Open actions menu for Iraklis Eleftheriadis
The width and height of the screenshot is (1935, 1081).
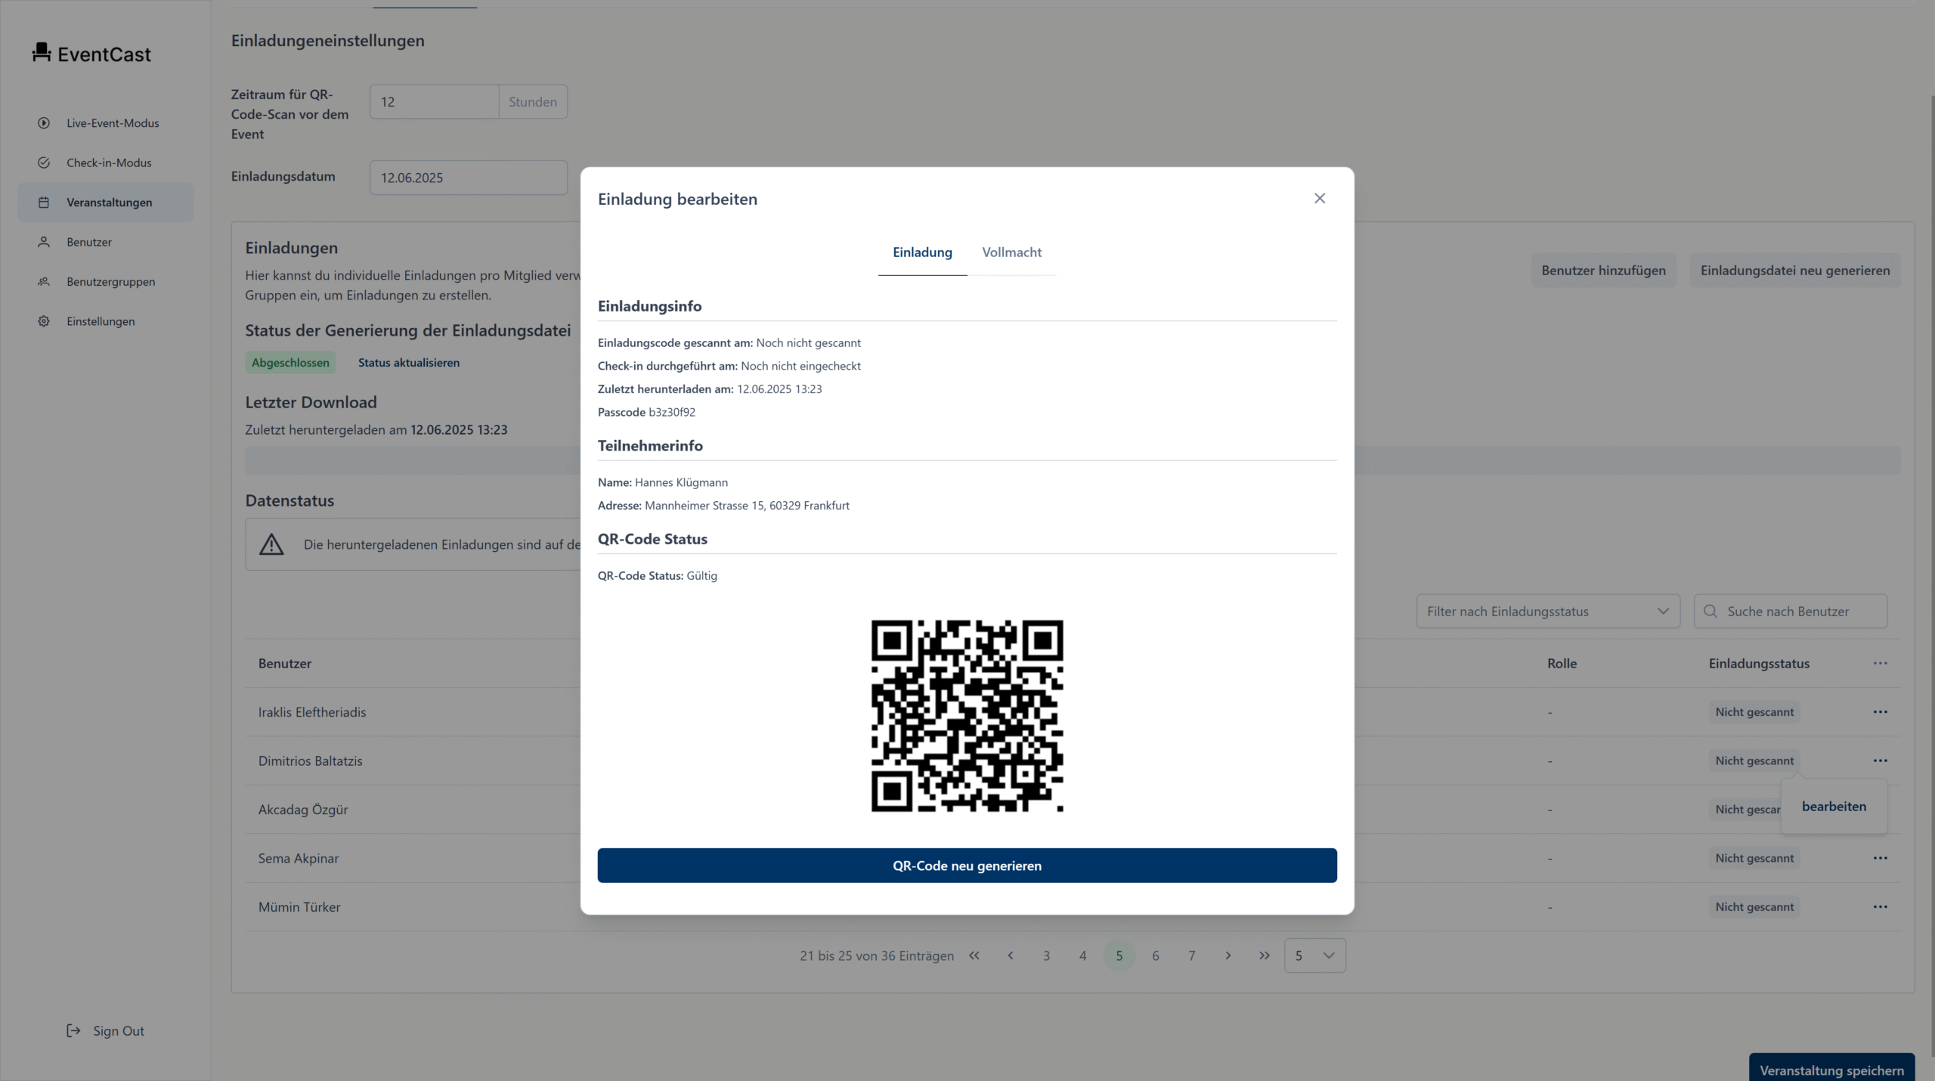click(x=1880, y=712)
